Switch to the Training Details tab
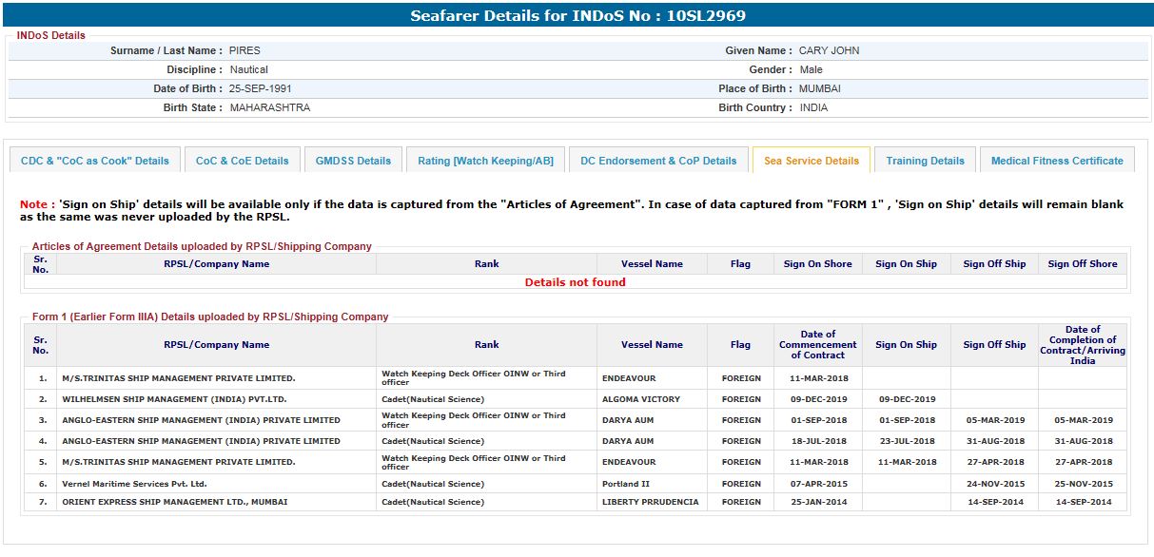 click(925, 161)
